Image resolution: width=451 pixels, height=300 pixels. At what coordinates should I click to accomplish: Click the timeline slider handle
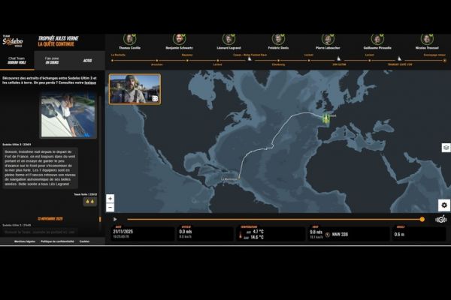click(422, 219)
